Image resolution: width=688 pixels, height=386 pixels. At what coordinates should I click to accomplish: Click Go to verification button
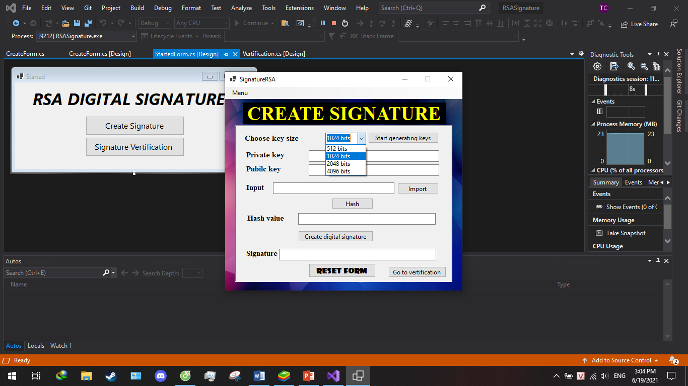[417, 272]
